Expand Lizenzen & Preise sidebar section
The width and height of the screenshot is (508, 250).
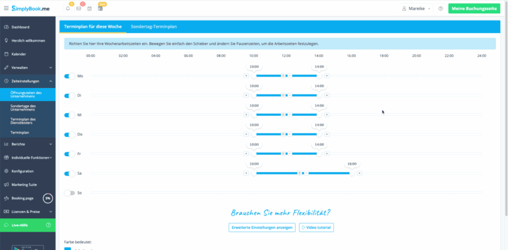coord(28,212)
